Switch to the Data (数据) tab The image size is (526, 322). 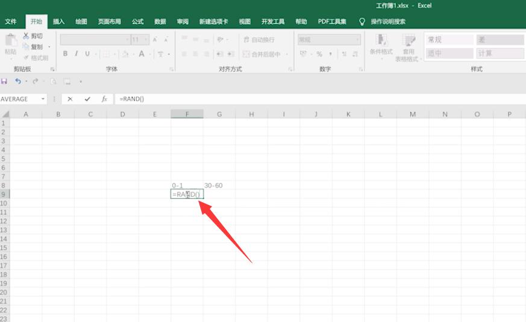coord(160,22)
